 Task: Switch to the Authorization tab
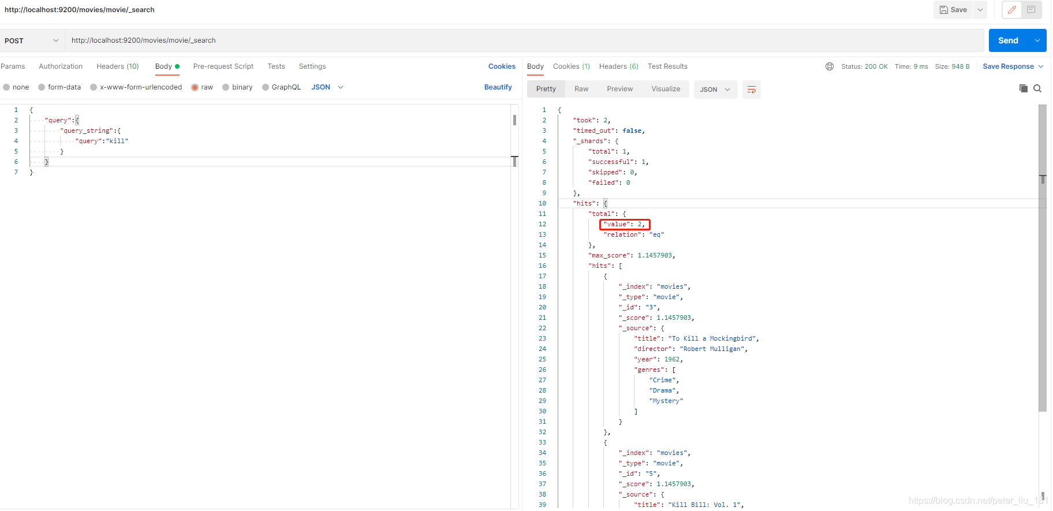click(x=61, y=66)
